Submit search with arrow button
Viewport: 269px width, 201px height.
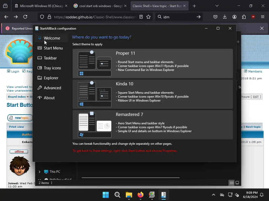click(x=199, y=17)
